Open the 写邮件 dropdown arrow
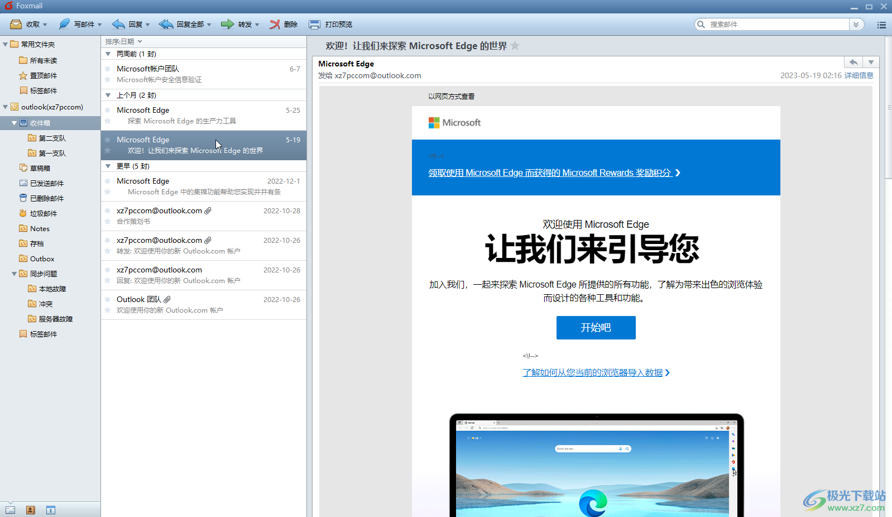892x517 pixels. point(100,25)
